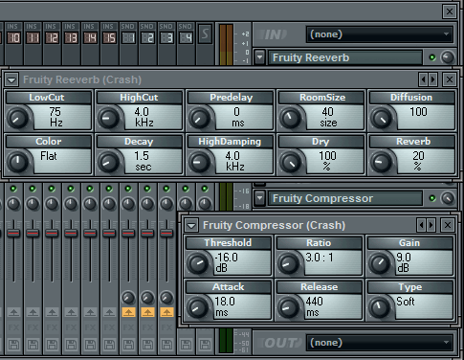This screenshot has height=360, width=464.
Task: Click the Fruity Compressor slot mix level knob
Action: [x=448, y=198]
